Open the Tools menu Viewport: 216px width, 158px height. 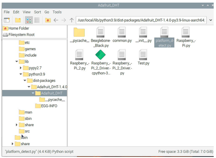(x=57, y=12)
